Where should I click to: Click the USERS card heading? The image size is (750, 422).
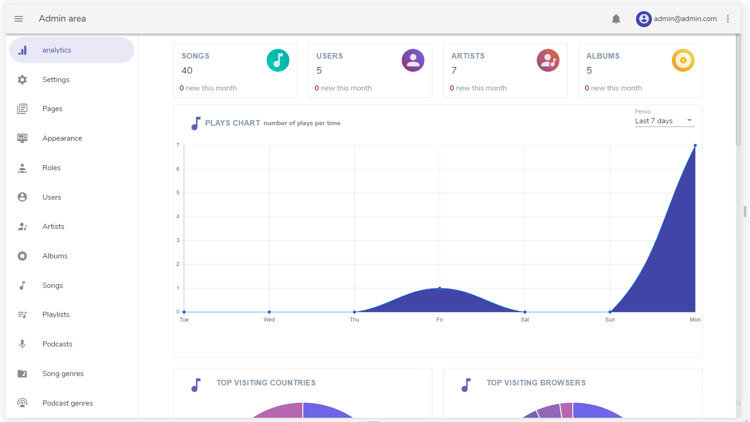330,56
